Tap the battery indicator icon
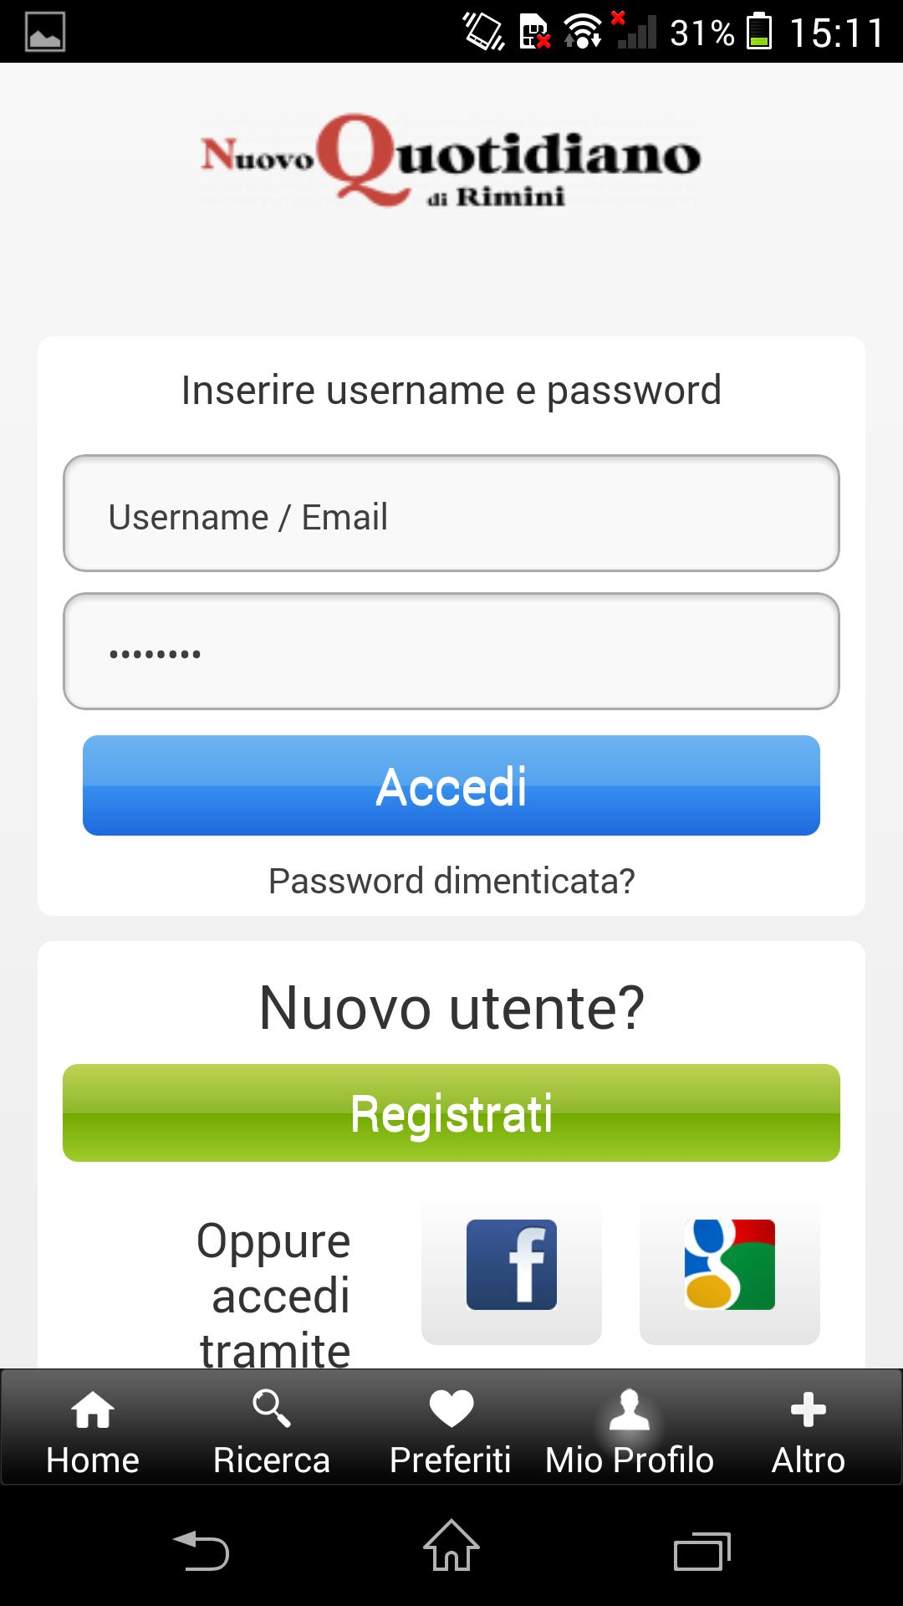Image resolution: width=903 pixels, height=1606 pixels. (758, 32)
